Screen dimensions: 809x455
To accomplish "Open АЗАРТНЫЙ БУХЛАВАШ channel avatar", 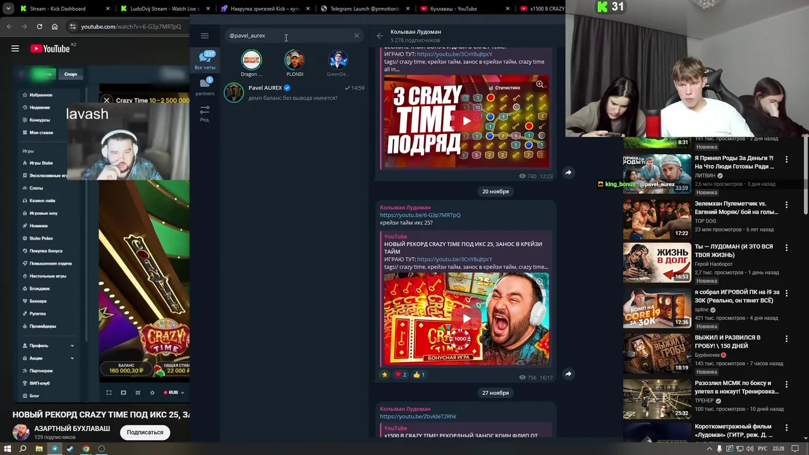I will coord(21,432).
